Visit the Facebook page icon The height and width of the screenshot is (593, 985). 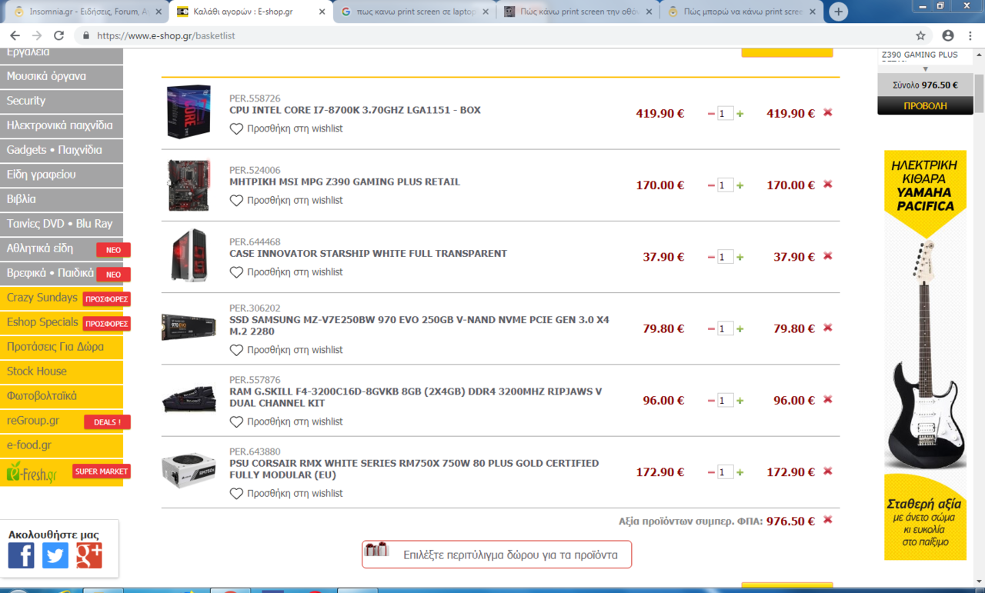(x=21, y=555)
